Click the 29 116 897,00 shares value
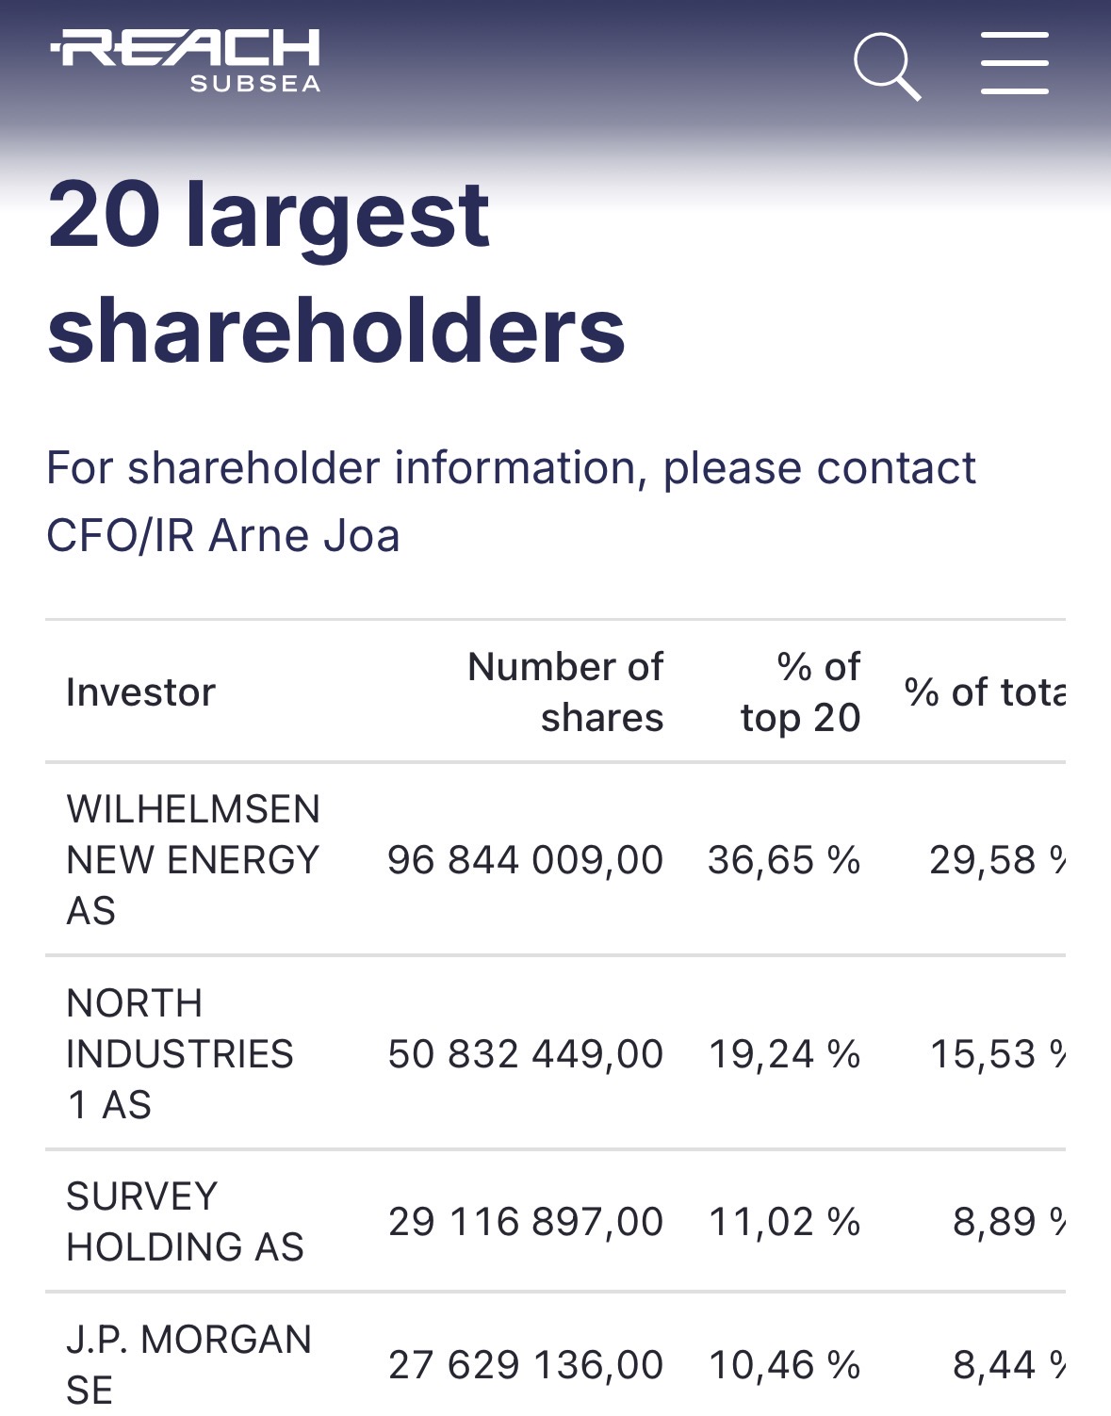The image size is (1111, 1416). point(525,1222)
